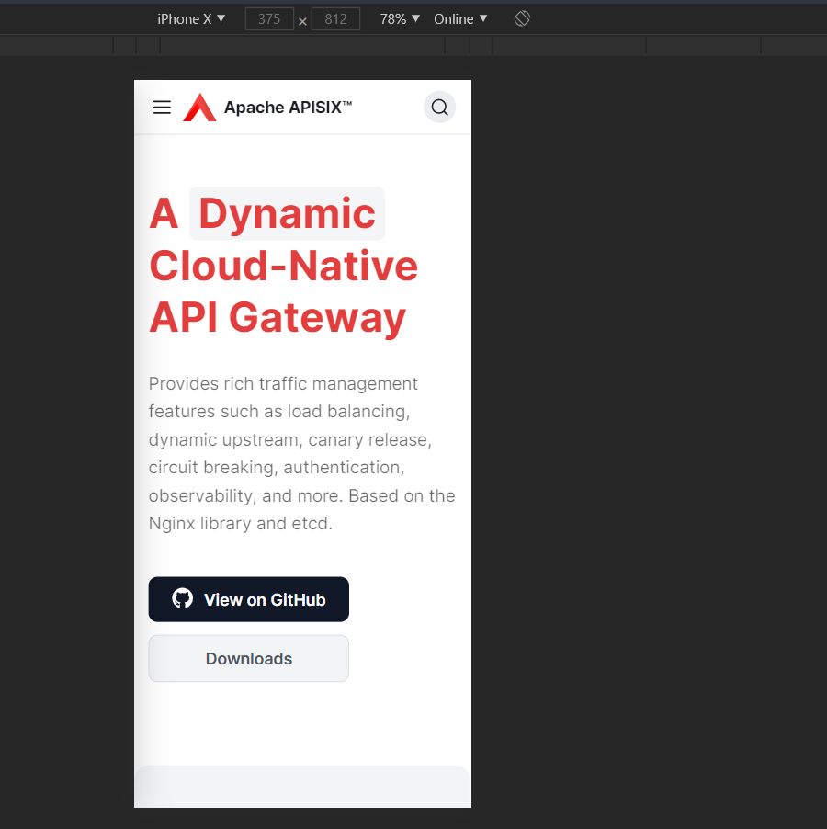Viewport: 827px width, 829px height.
Task: Expand the 78% zoom level dropdown
Action: click(400, 19)
